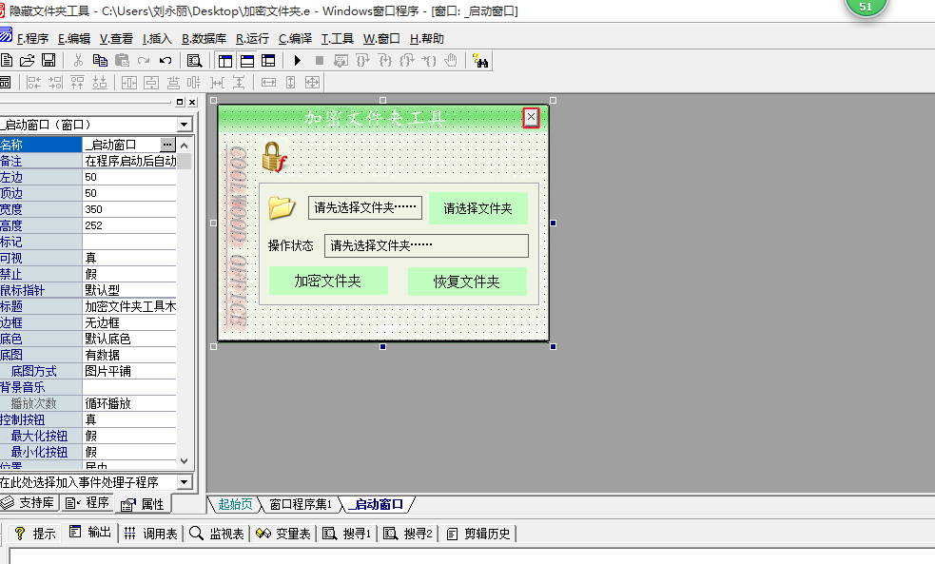Screen dimensions: 935x564
Task: Open the _启动窗口 component dropdown
Action: 185,124
